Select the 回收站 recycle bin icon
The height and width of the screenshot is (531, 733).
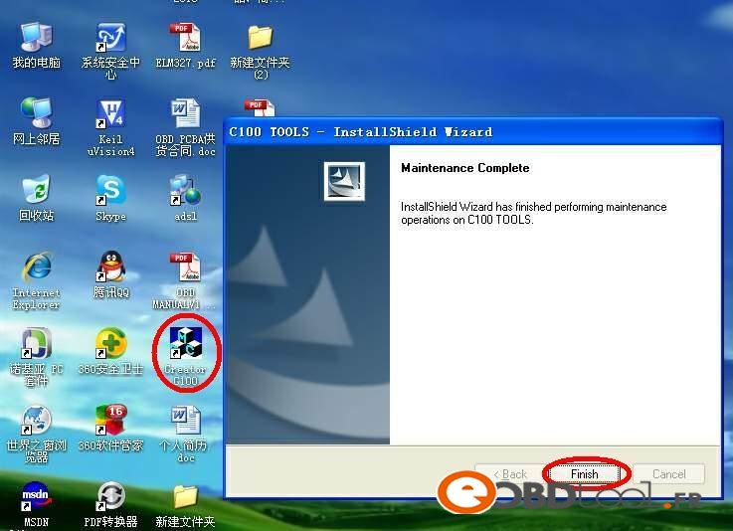pyautogui.click(x=36, y=190)
